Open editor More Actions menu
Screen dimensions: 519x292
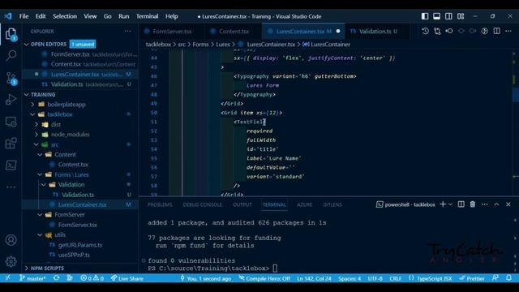point(508,31)
